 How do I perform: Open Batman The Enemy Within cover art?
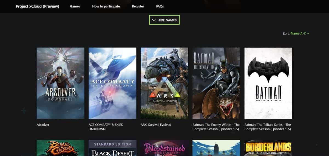216,83
